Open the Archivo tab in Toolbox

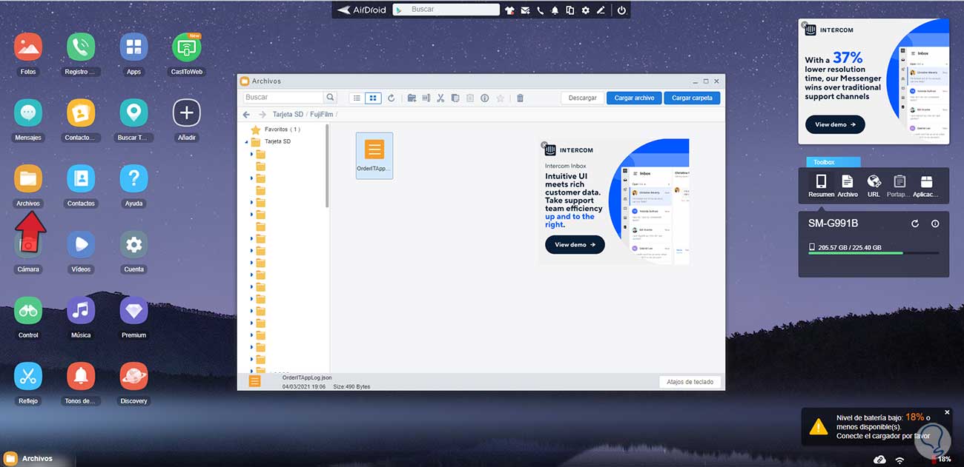click(x=848, y=186)
